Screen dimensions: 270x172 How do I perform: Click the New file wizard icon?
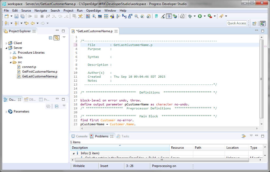pyautogui.click(x=7, y=16)
